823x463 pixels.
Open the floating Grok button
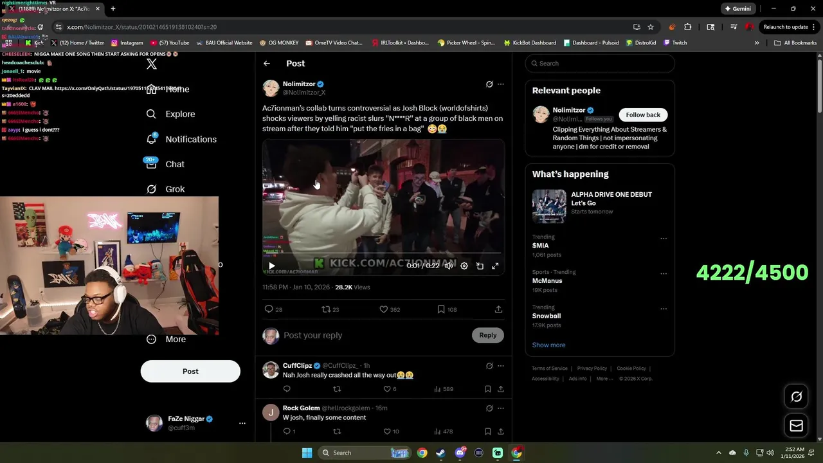pos(796,397)
